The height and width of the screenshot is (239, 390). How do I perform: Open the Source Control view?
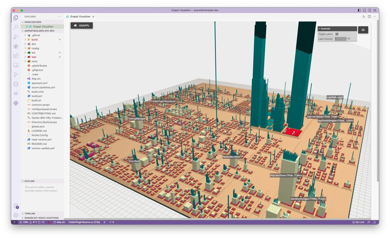tap(16, 75)
